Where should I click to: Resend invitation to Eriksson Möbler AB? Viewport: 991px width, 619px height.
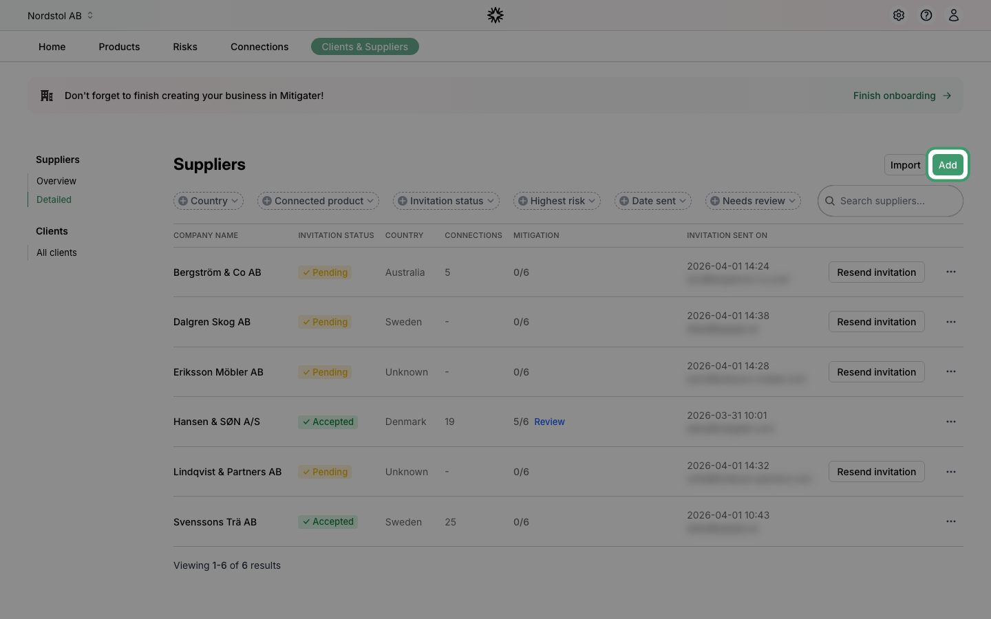tap(877, 372)
